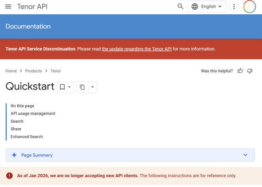
Task: Open the account profile avatar
Action: pyautogui.click(x=250, y=7)
